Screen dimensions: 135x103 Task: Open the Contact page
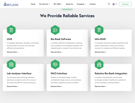pyautogui.click(x=92, y=4)
